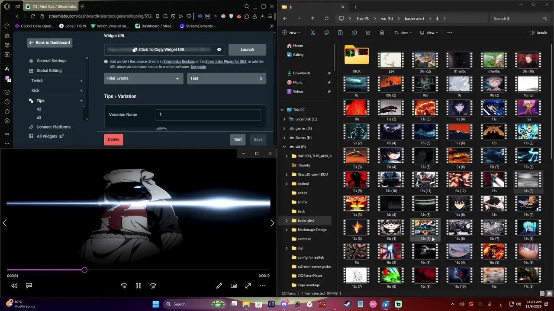The height and width of the screenshot is (311, 554).
Task: Click the Cut icon in File Explorer toolbar
Action: point(312,33)
